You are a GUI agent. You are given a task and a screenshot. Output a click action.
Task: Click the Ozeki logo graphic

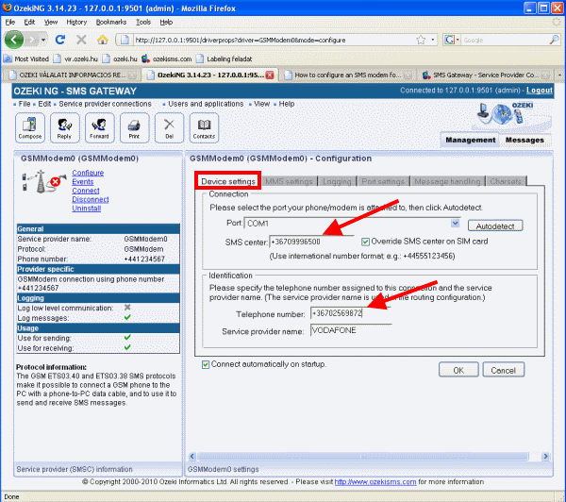[506, 114]
